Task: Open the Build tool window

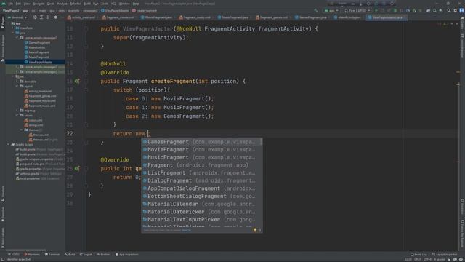Action: click(70, 255)
